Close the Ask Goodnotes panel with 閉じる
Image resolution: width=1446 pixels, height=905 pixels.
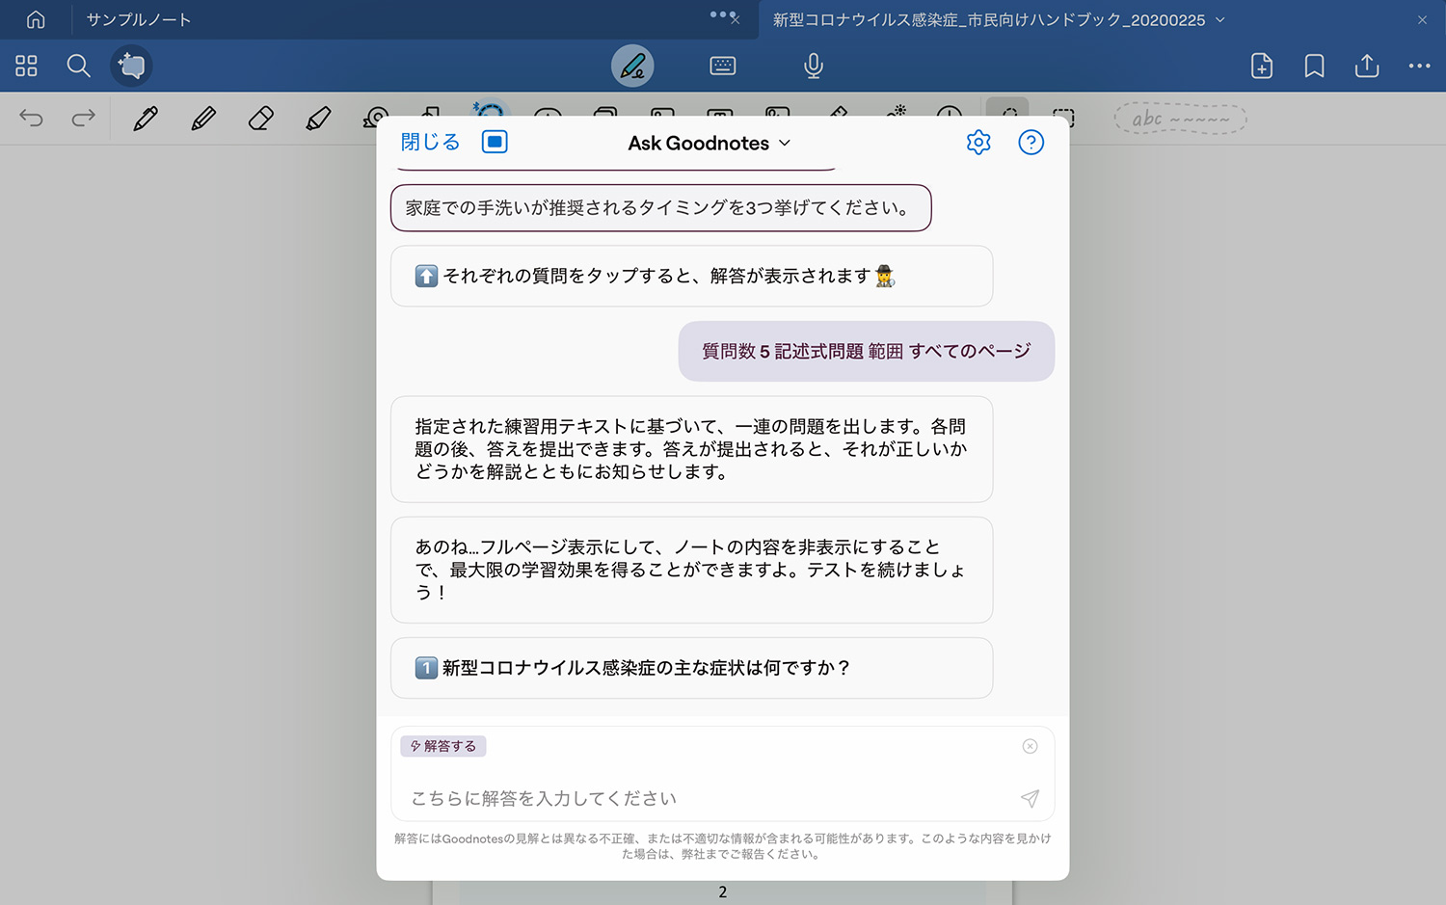(430, 143)
